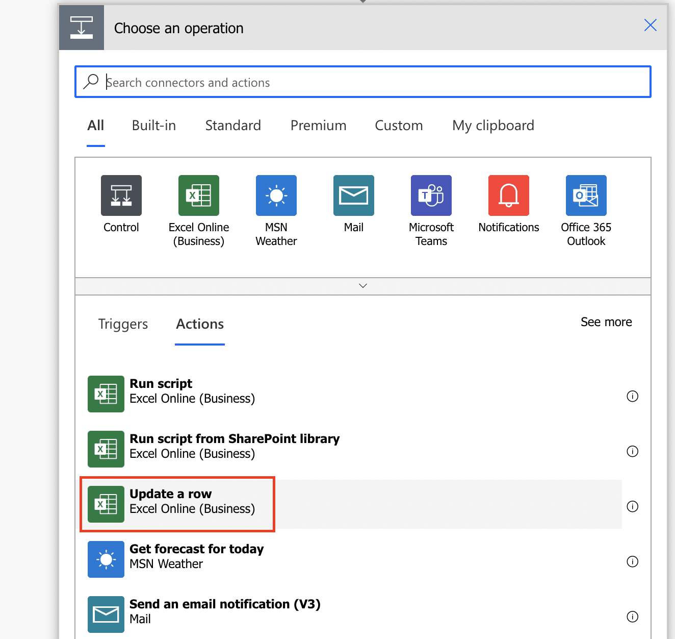Show info for Update a row action
675x639 pixels.
(x=632, y=506)
